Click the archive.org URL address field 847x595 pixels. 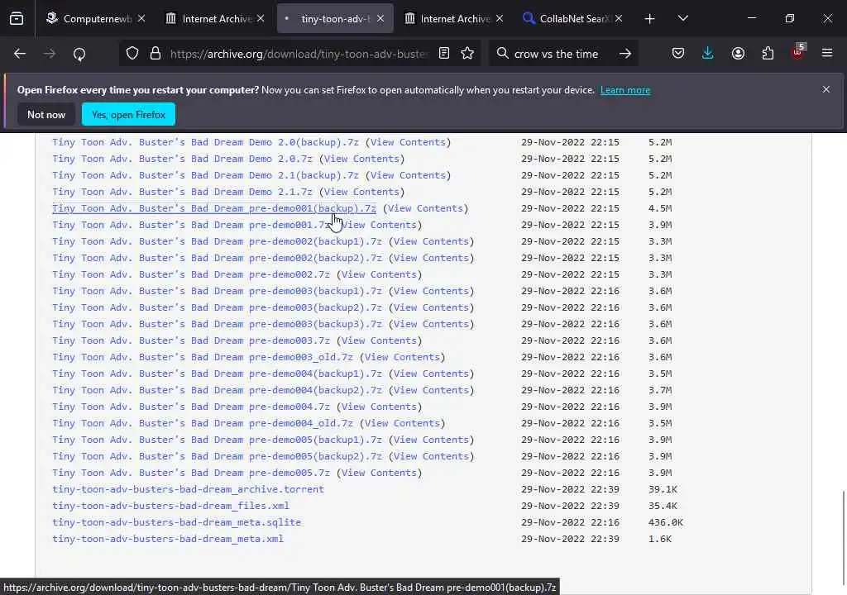coord(299,54)
